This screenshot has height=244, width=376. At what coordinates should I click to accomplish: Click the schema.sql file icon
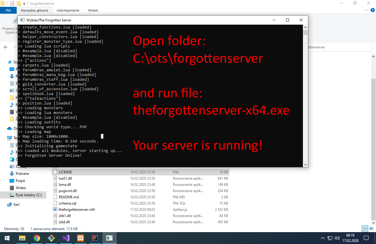point(55,203)
